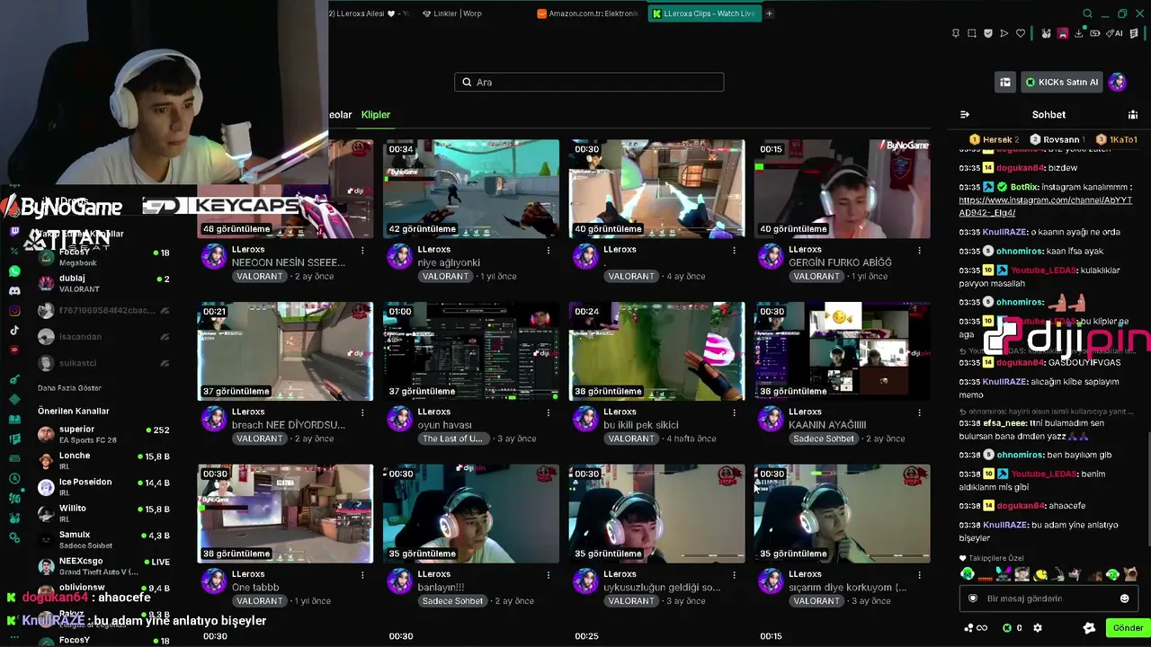This screenshot has width=1151, height=647.
Task: Show chat users list icon
Action: [1133, 115]
